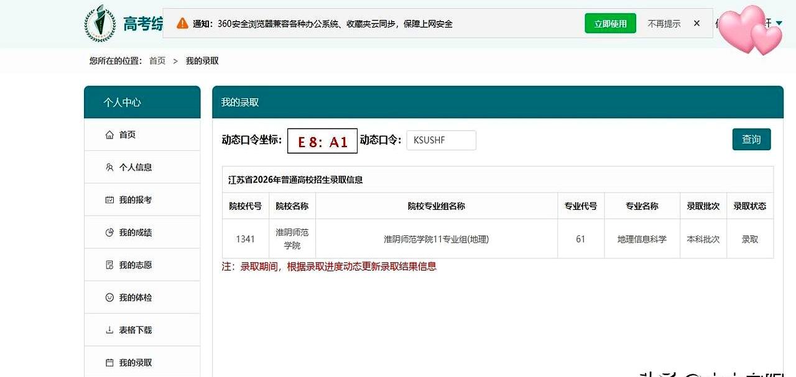Image resolution: width=796 pixels, height=377 pixels.
Task: Click the E8: A1 coordinate box
Action: pyautogui.click(x=322, y=141)
